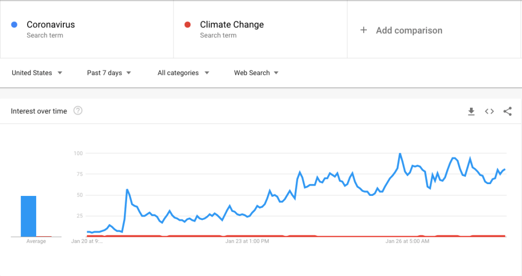This screenshot has width=522, height=276.
Task: Click the Interest over time heading
Action: (x=39, y=111)
